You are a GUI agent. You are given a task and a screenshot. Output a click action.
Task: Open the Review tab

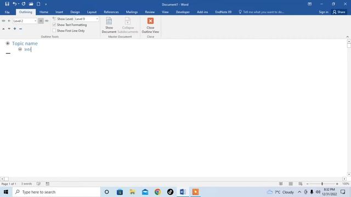point(150,12)
